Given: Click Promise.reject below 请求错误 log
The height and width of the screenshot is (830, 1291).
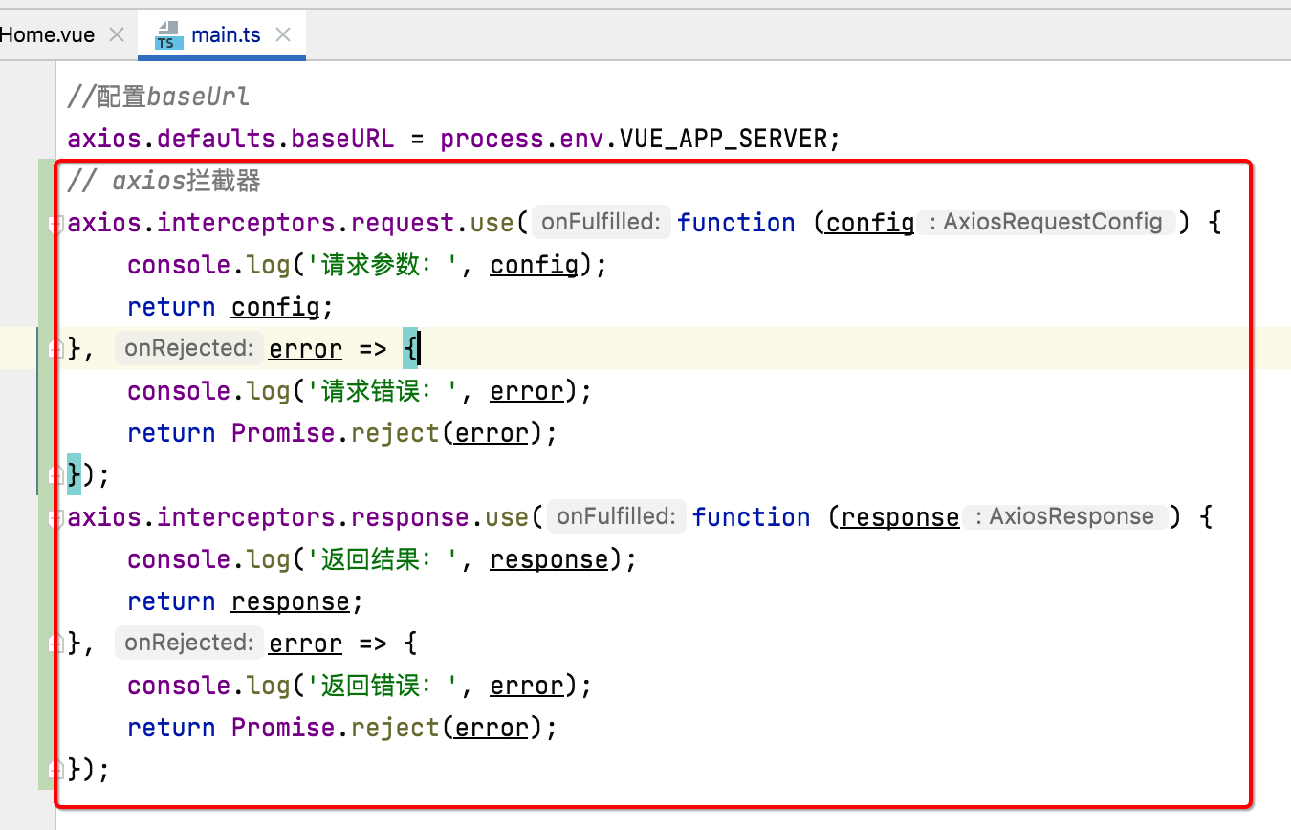Looking at the screenshot, I should coord(335,433).
